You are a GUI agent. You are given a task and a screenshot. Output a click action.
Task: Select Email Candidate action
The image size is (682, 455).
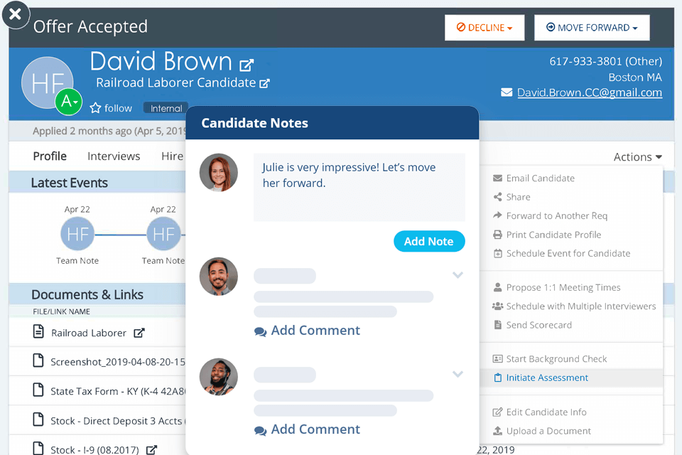[540, 178]
